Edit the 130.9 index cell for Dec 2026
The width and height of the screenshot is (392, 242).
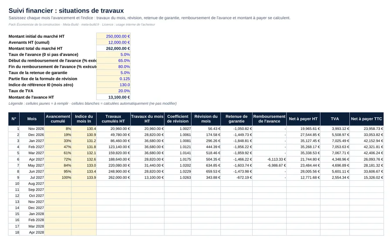tap(84, 135)
